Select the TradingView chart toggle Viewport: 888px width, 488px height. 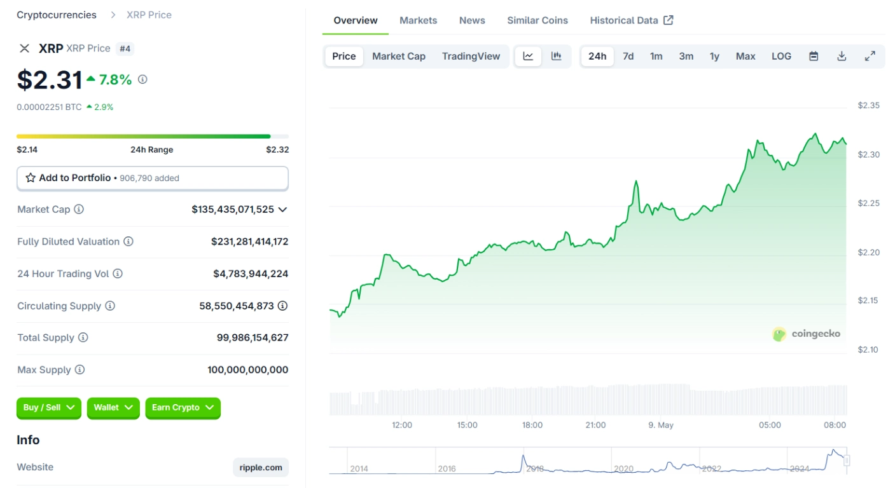coord(471,56)
